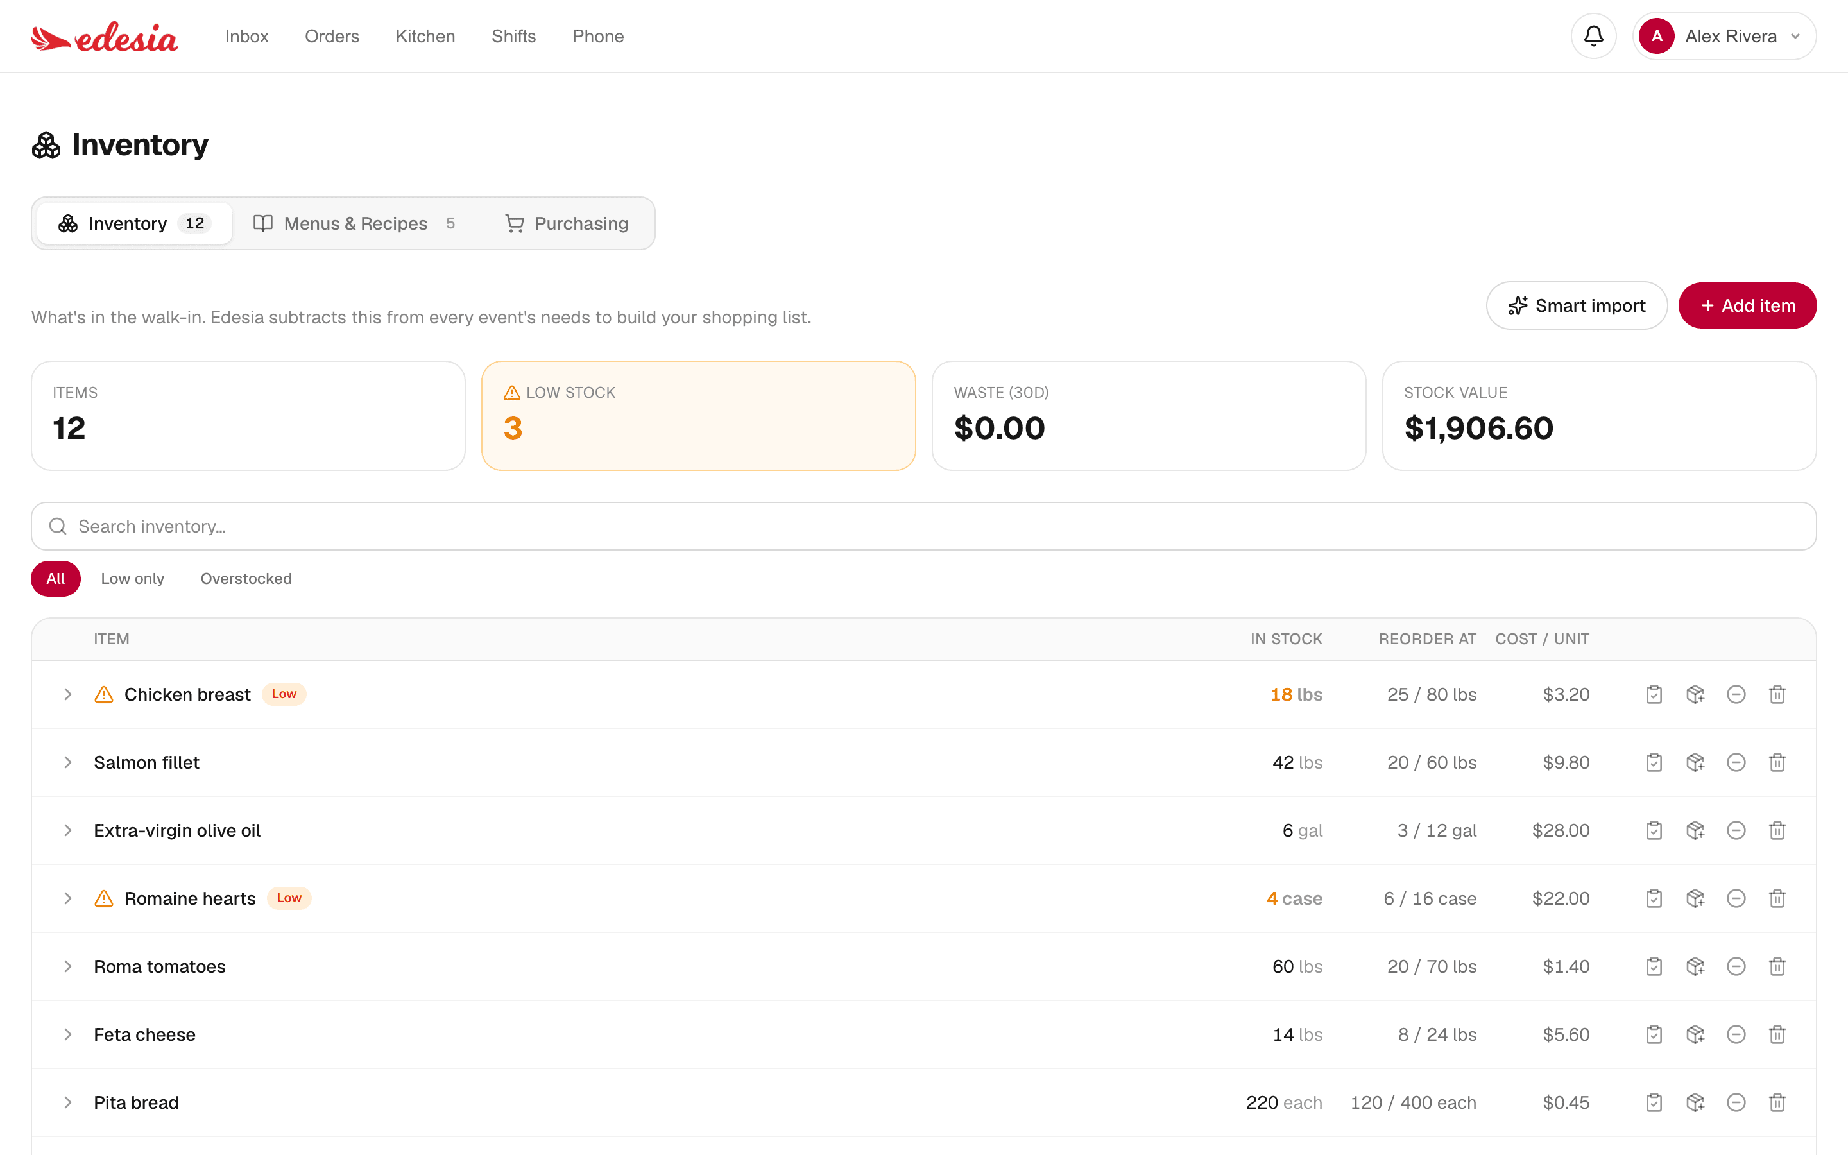Expand the Feta cheese row

point(68,1034)
